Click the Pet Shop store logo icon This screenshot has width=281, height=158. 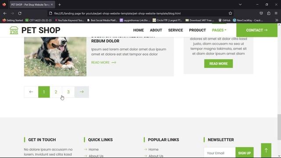click(x=14, y=30)
